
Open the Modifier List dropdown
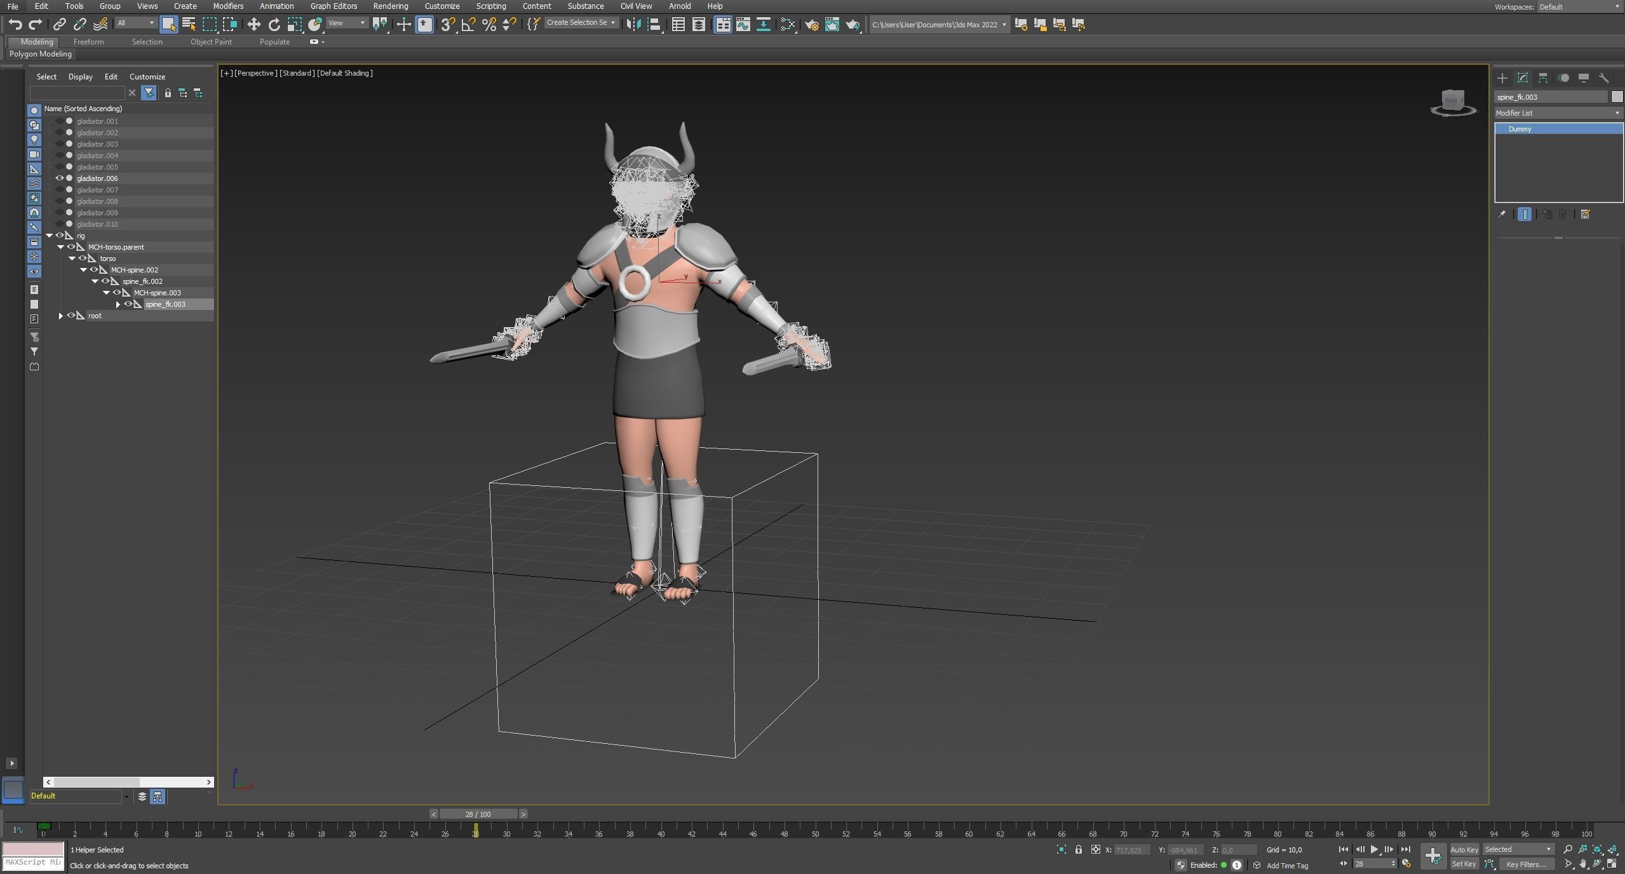tap(1558, 113)
